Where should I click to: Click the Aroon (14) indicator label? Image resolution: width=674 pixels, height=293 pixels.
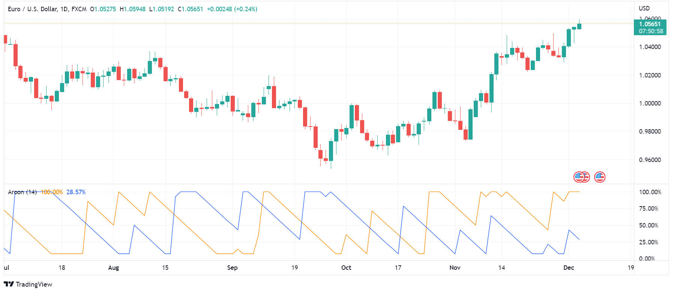[22, 192]
